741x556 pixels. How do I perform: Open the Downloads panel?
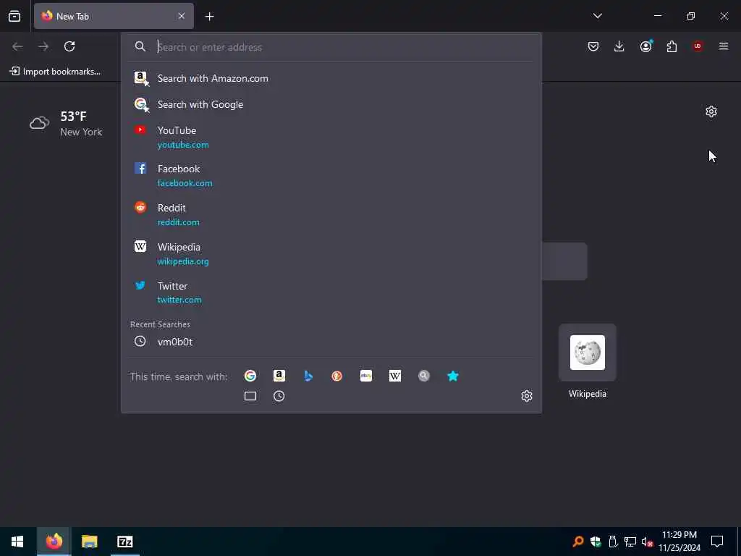point(619,46)
